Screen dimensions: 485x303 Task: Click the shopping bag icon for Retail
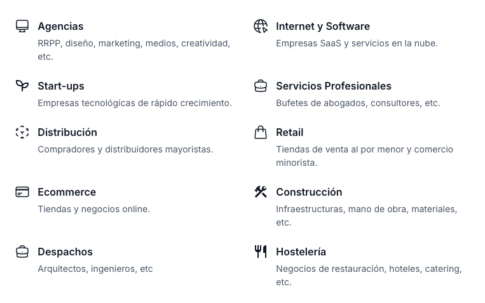[x=261, y=132]
